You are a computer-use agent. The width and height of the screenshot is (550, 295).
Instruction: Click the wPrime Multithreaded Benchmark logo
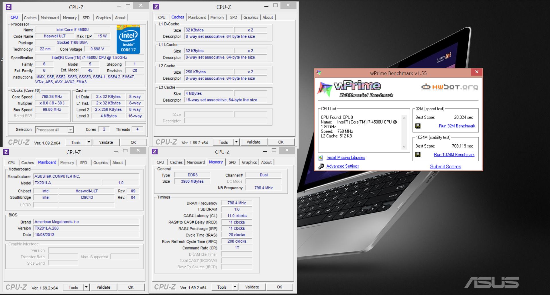(x=355, y=89)
